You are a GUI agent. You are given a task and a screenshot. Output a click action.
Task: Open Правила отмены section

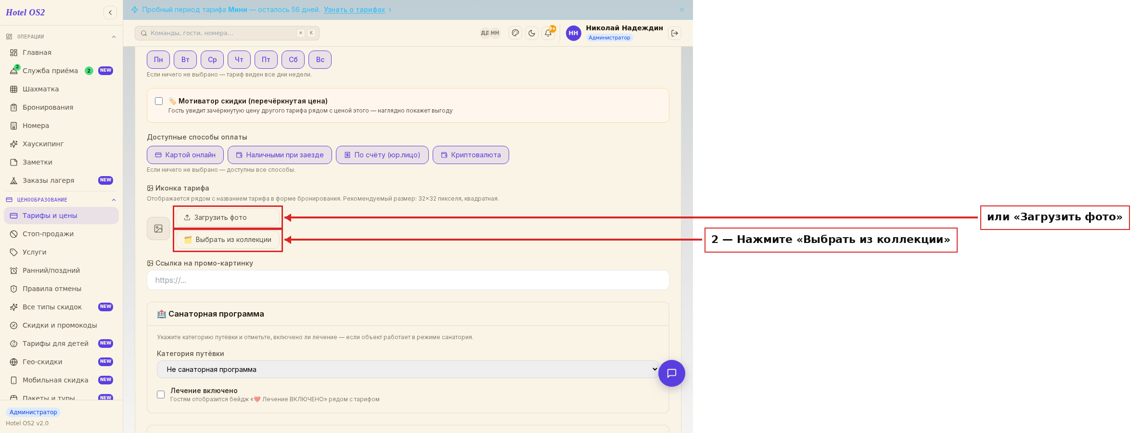[61, 289]
